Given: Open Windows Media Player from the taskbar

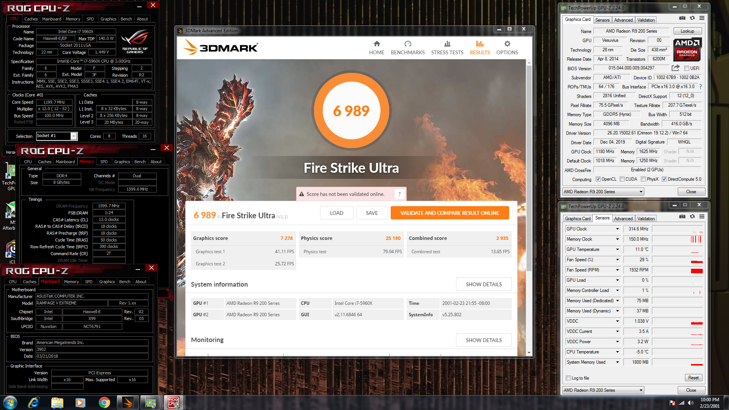Looking at the screenshot, I should (x=80, y=402).
